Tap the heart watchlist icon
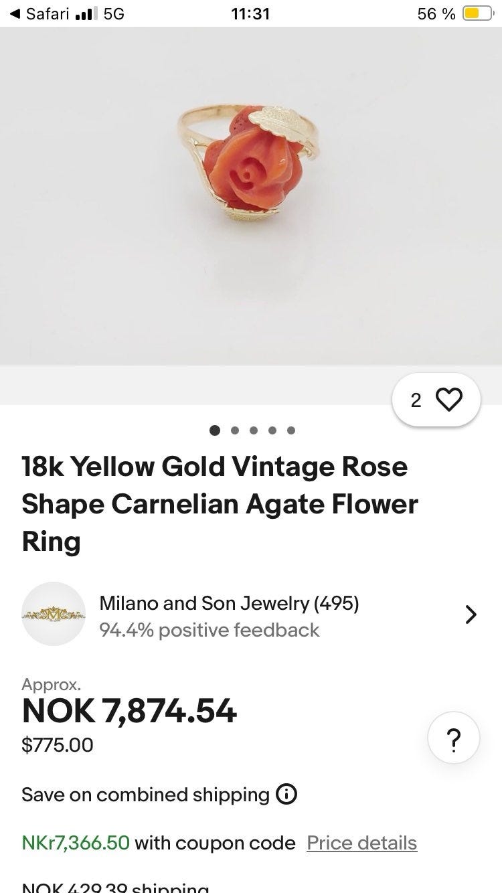This screenshot has height=893, width=502. point(448,400)
